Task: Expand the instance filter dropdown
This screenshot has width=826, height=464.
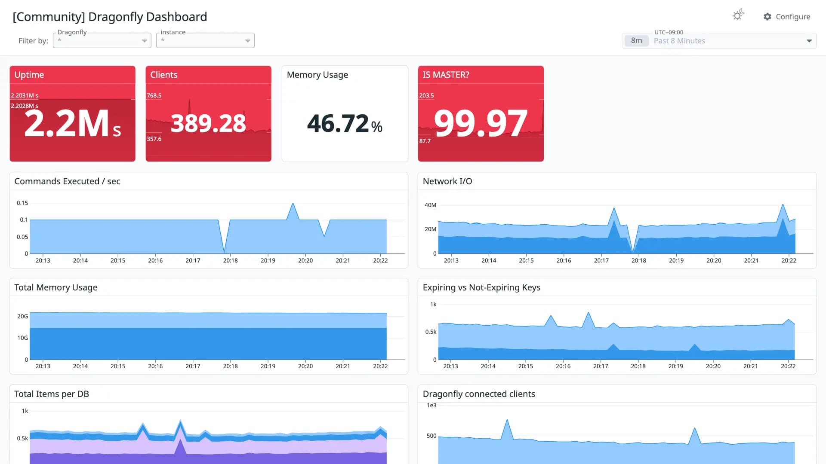Action: pos(205,40)
